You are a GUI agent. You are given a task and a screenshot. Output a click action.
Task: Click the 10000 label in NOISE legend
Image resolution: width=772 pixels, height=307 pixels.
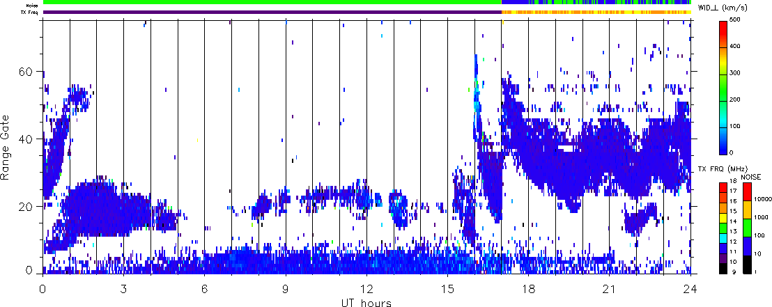pyautogui.click(x=762, y=199)
